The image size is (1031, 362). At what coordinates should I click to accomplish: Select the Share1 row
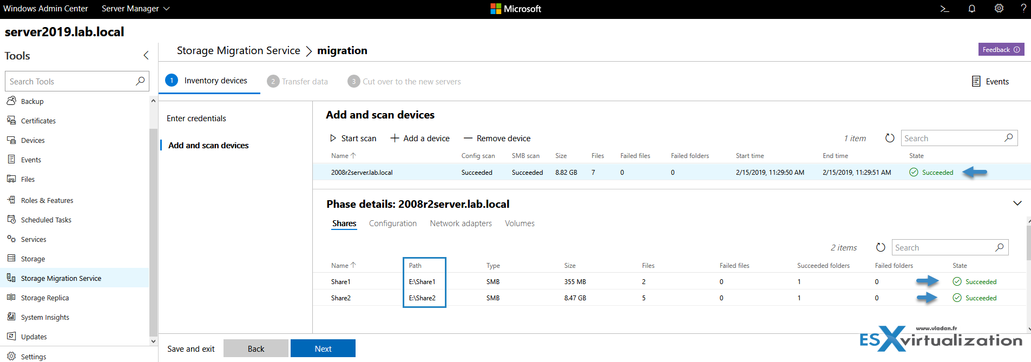coord(669,282)
